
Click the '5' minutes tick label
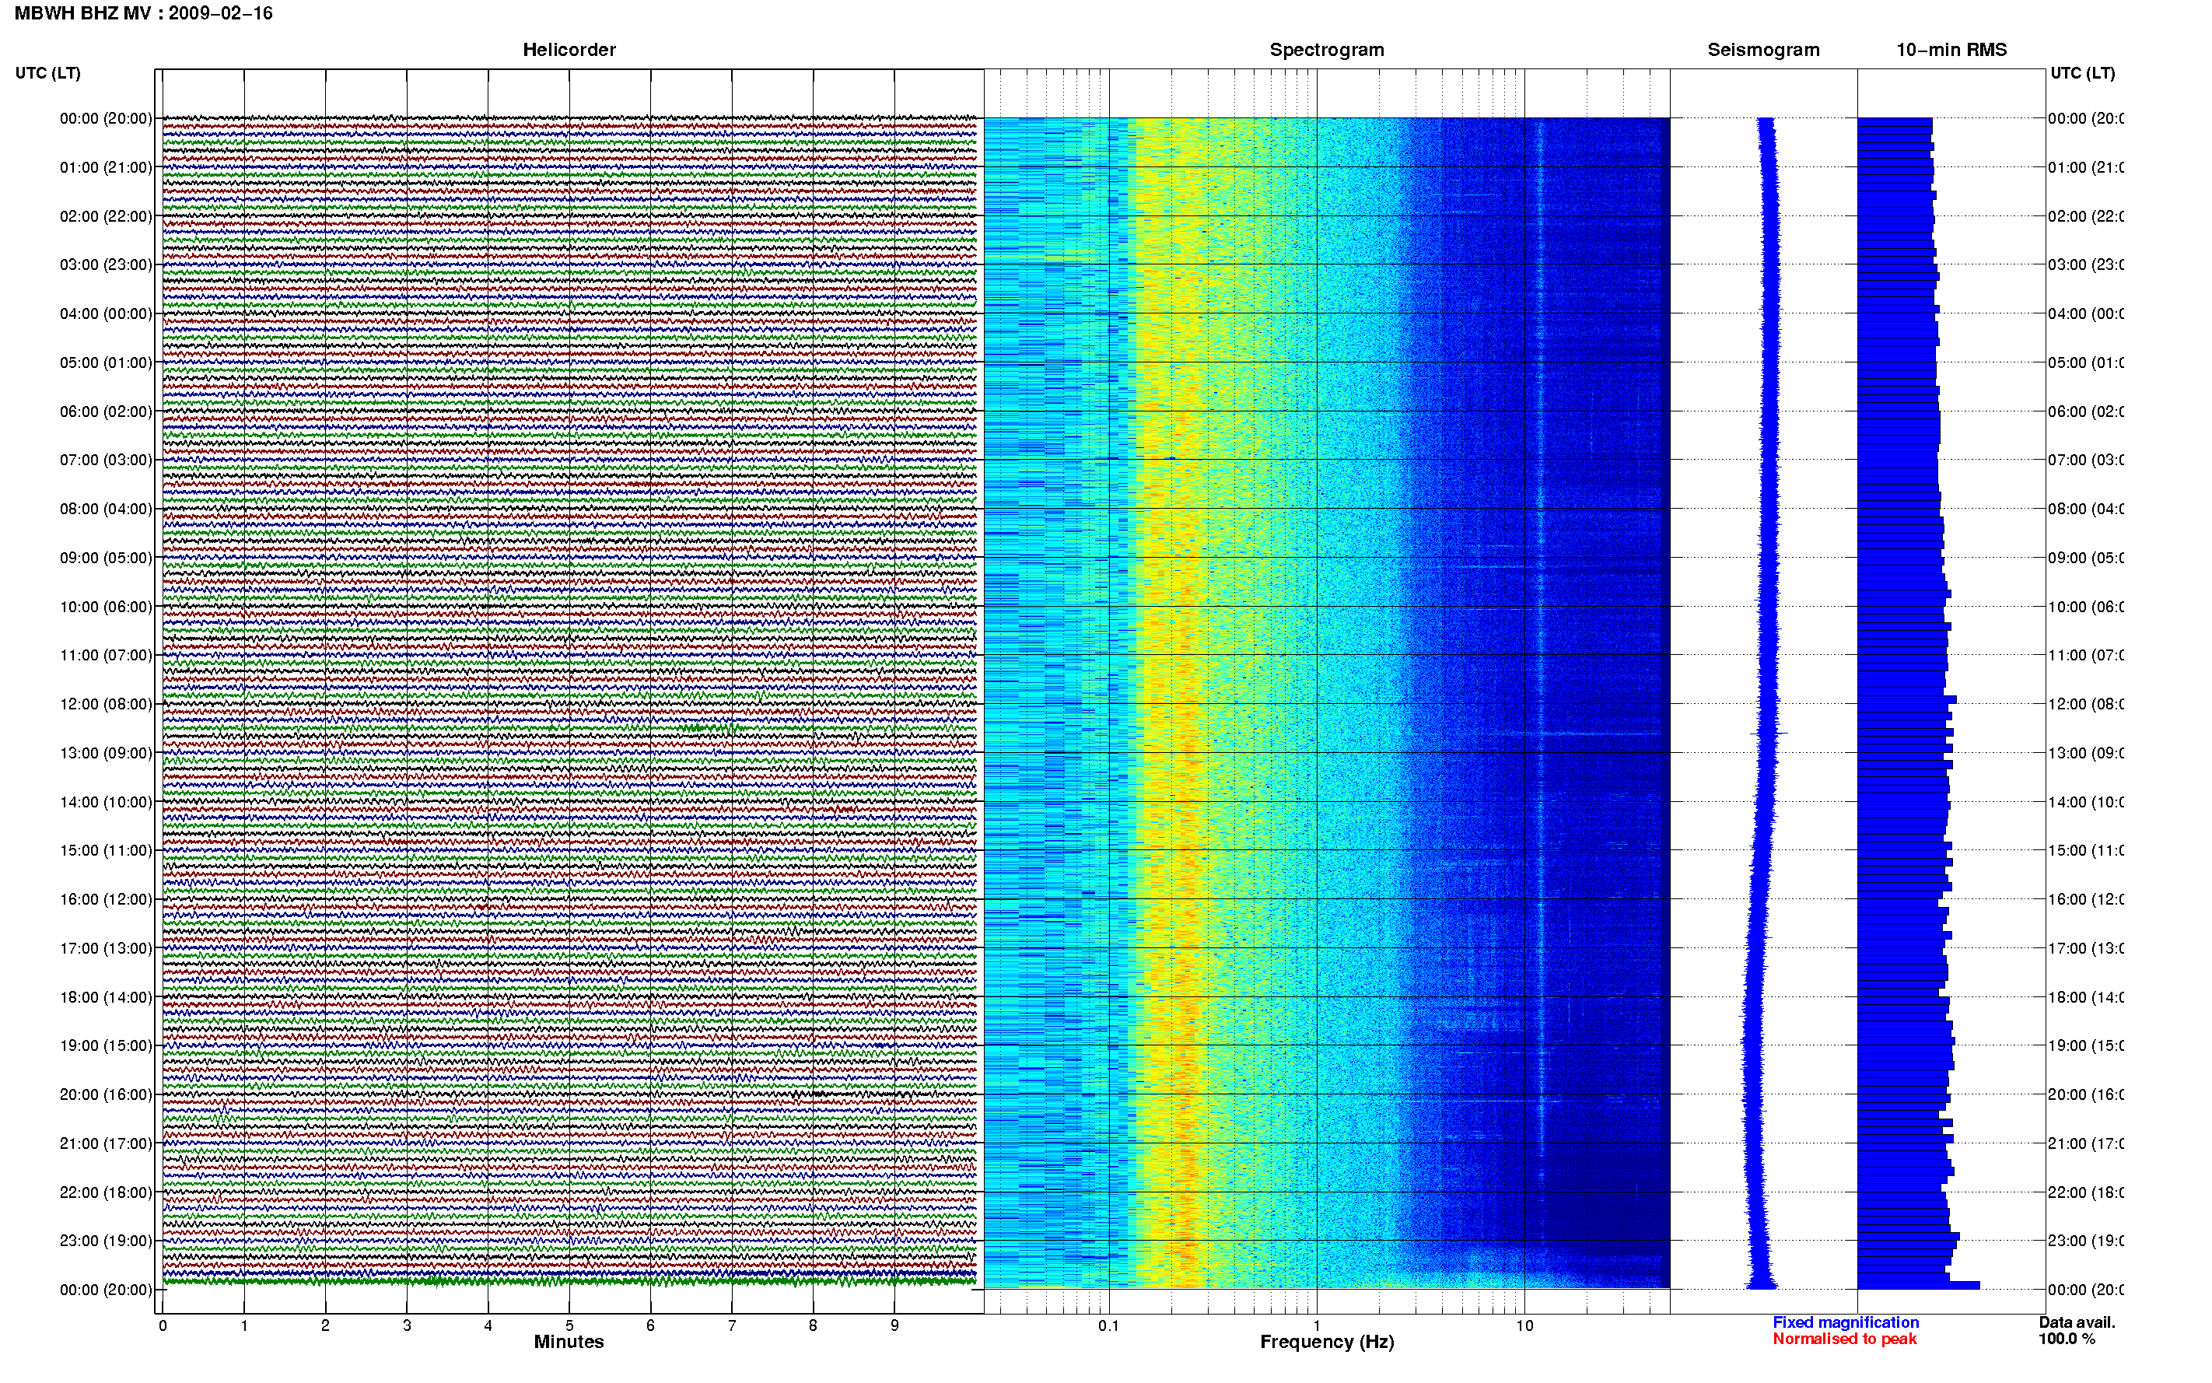click(x=569, y=1325)
